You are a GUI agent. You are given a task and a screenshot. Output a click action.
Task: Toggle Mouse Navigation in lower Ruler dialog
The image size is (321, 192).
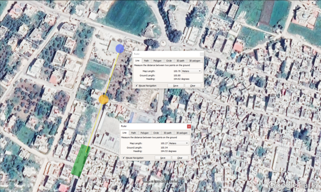pyautogui.click(x=124, y=158)
